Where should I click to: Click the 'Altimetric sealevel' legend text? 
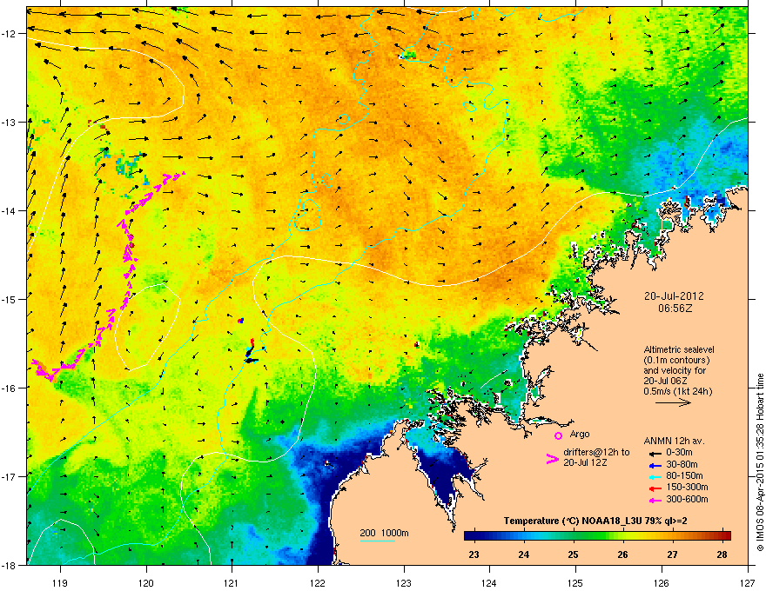679,349
